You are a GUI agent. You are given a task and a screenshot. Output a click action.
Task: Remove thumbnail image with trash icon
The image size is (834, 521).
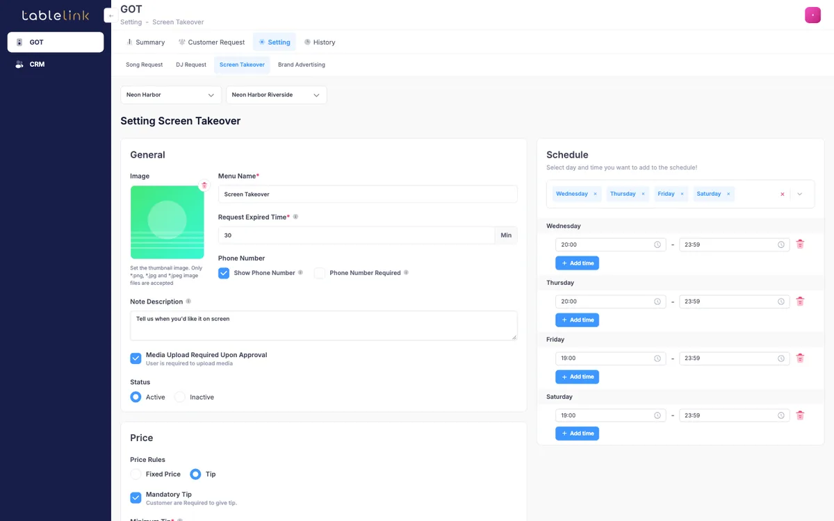click(204, 185)
